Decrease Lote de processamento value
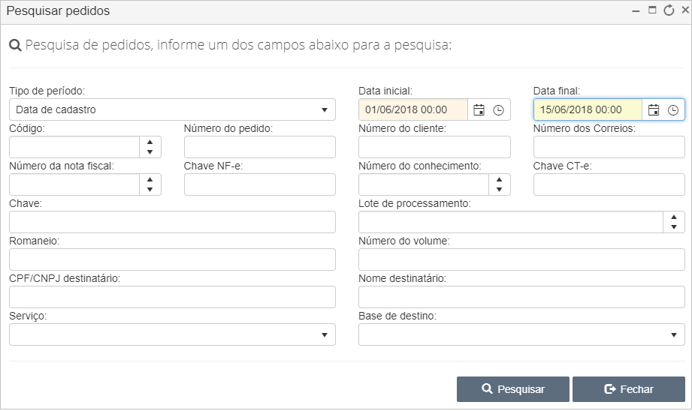692x411 pixels. (674, 226)
